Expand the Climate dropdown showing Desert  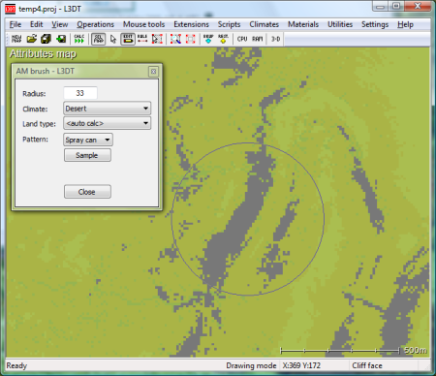[x=108, y=109]
